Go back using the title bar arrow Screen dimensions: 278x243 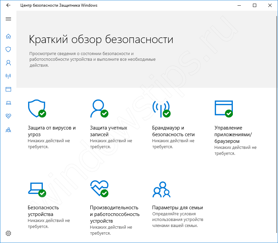pyautogui.click(x=8, y=5)
